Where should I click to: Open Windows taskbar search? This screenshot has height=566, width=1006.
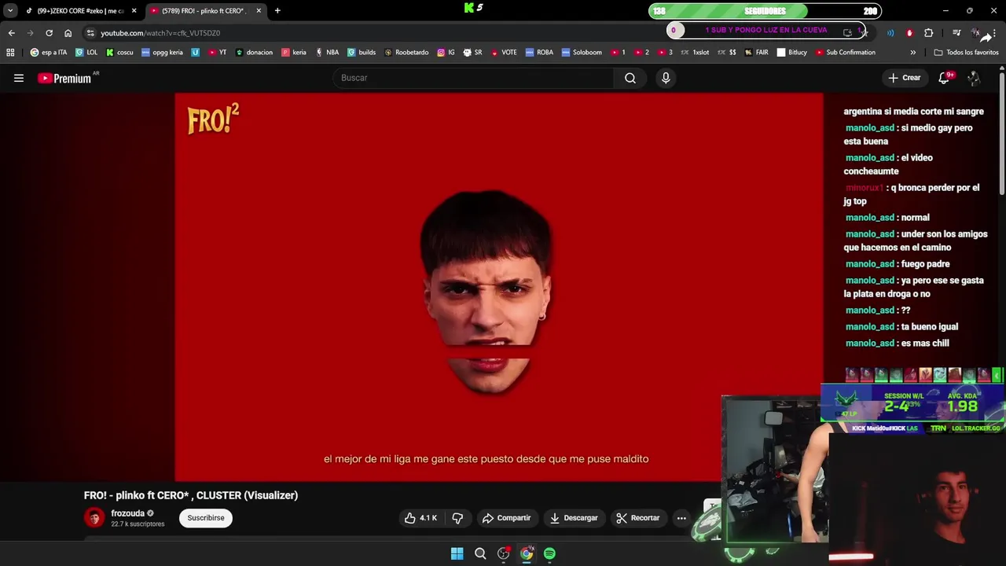pos(480,553)
